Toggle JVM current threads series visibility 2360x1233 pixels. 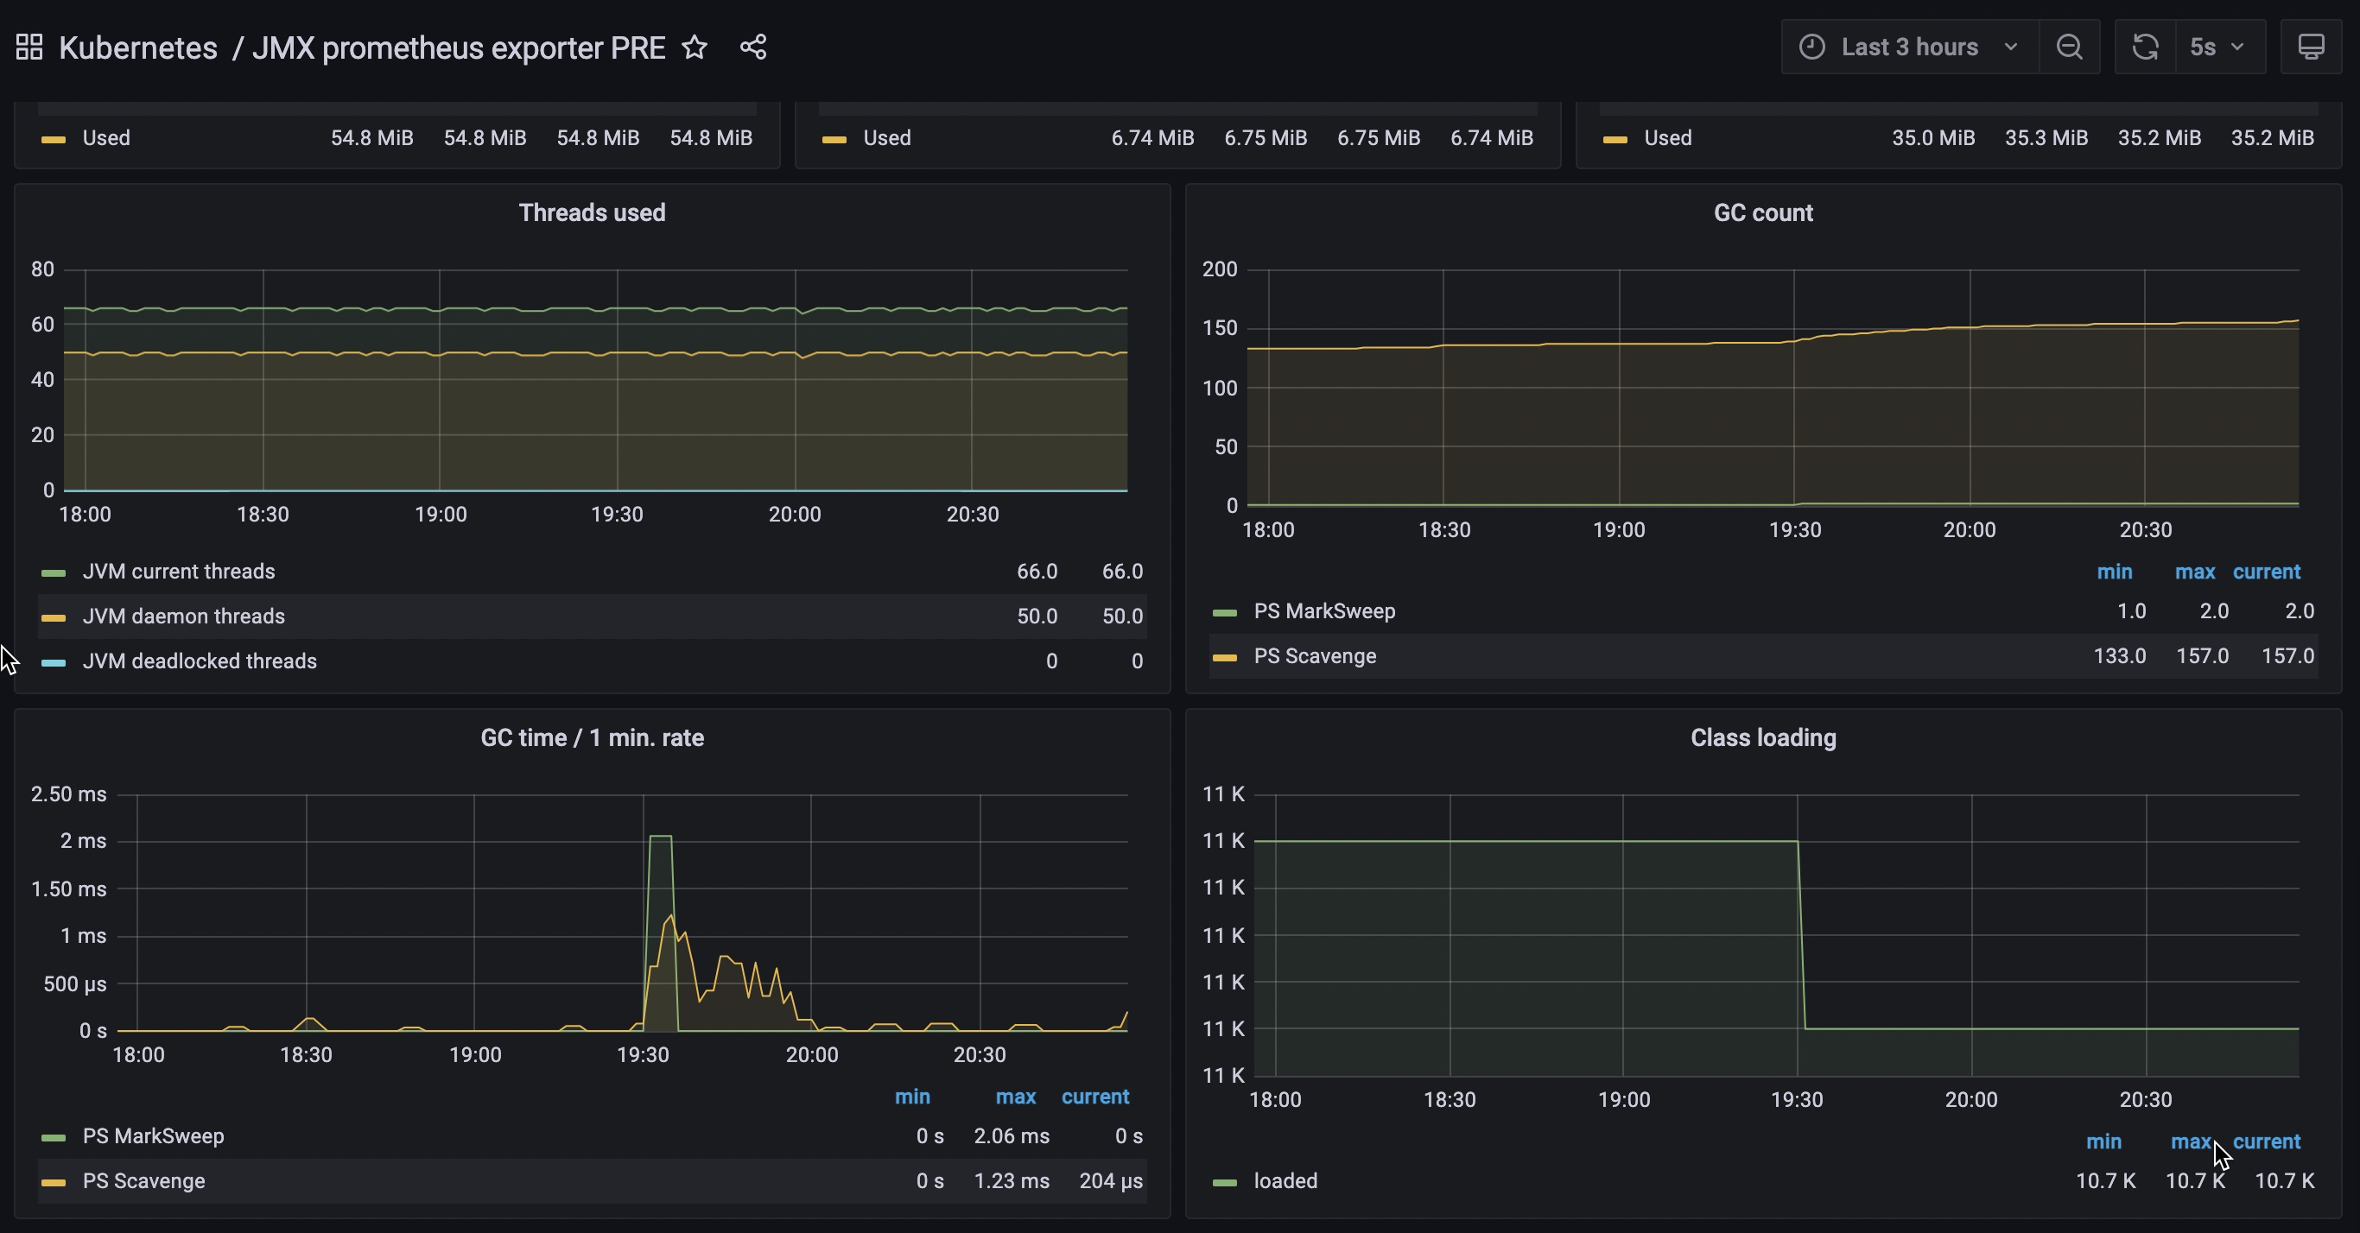pyautogui.click(x=179, y=572)
